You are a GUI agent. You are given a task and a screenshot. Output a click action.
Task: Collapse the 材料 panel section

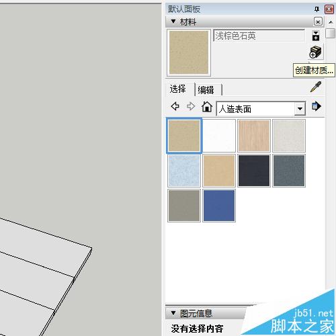[173, 22]
